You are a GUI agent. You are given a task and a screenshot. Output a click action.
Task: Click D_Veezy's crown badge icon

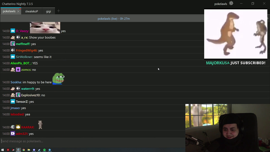[13, 31]
